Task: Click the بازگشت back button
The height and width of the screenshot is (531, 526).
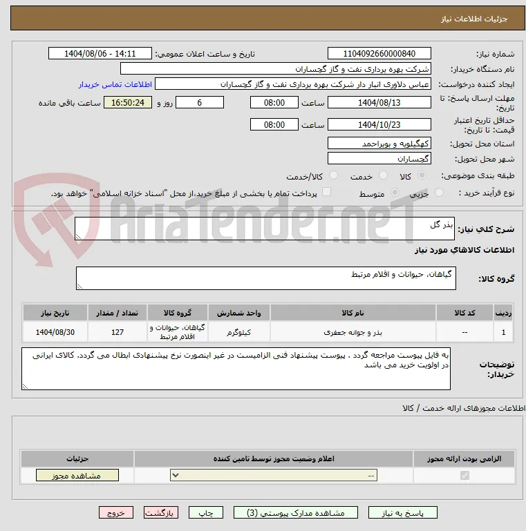Action: 160,513
